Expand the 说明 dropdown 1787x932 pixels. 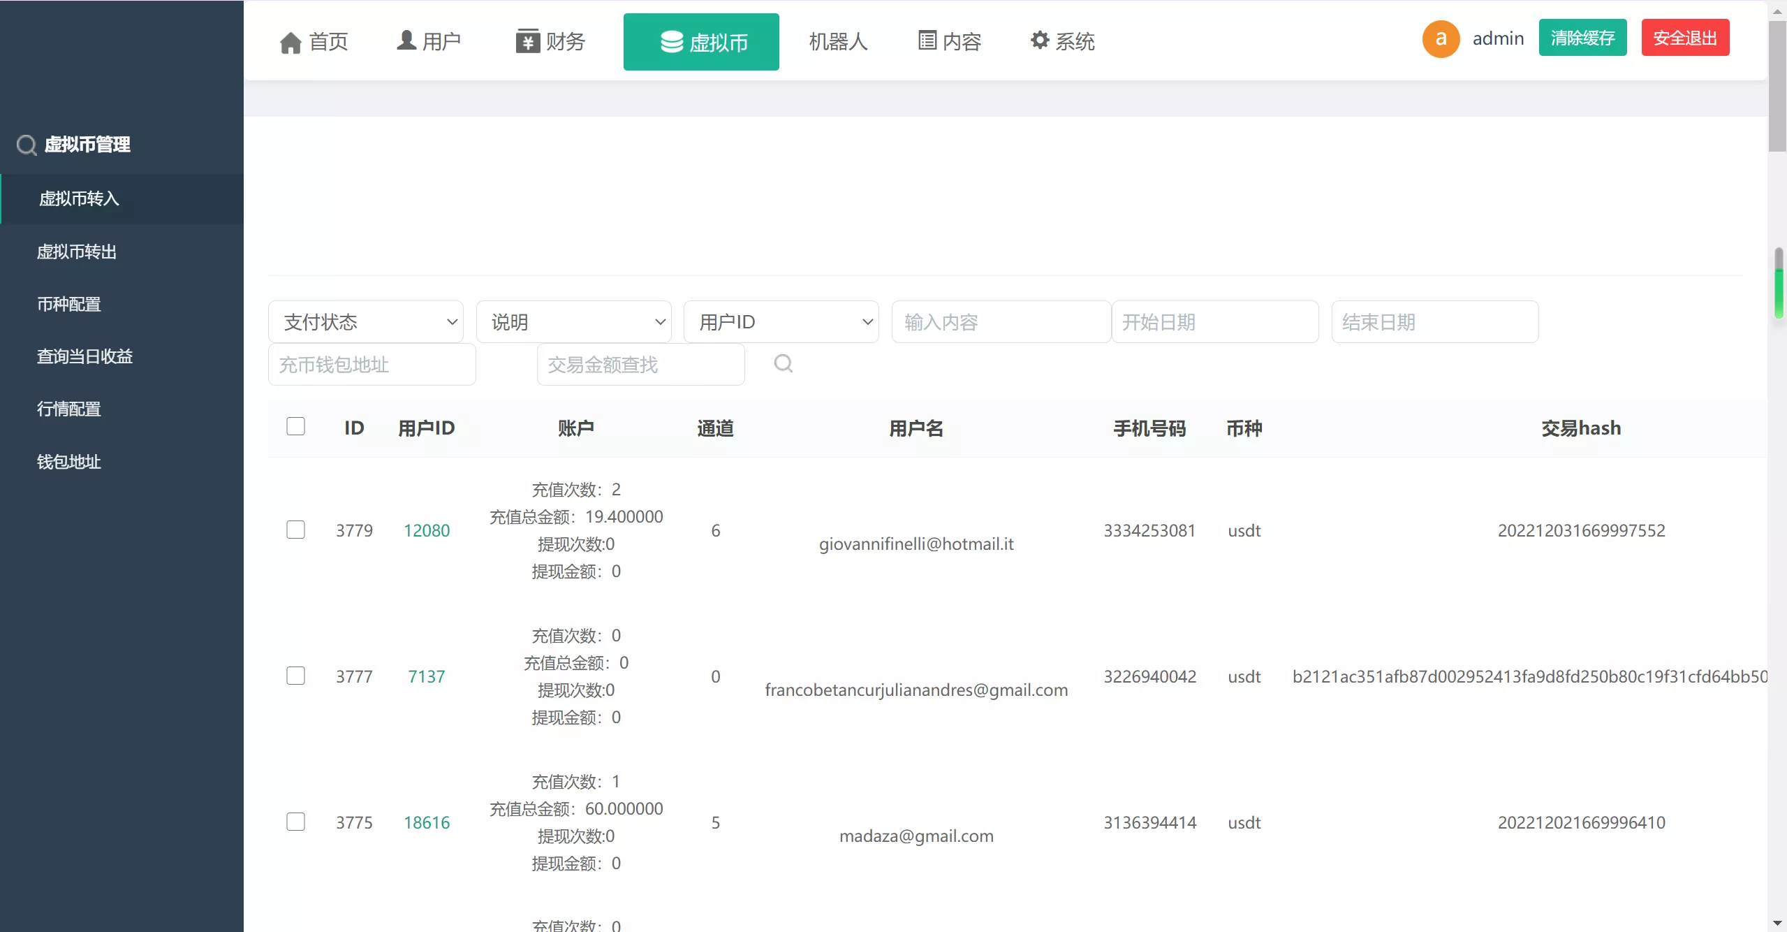(573, 322)
